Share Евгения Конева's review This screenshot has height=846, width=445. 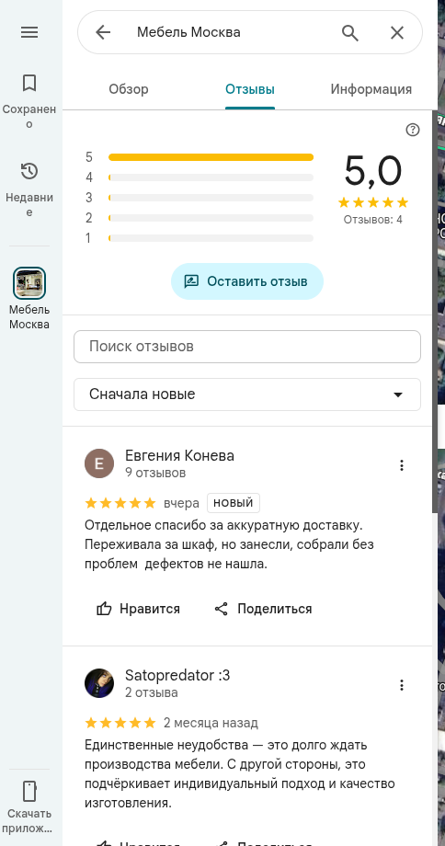(263, 609)
